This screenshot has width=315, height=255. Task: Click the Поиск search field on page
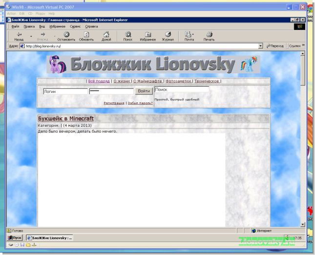click(181, 90)
